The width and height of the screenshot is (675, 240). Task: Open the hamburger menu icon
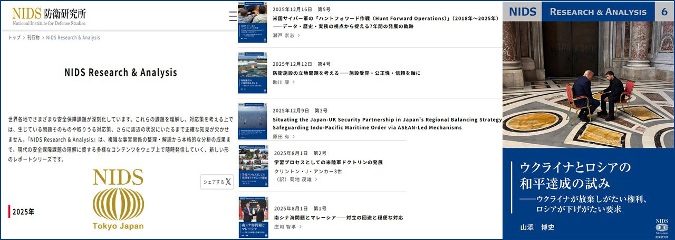pos(233,16)
